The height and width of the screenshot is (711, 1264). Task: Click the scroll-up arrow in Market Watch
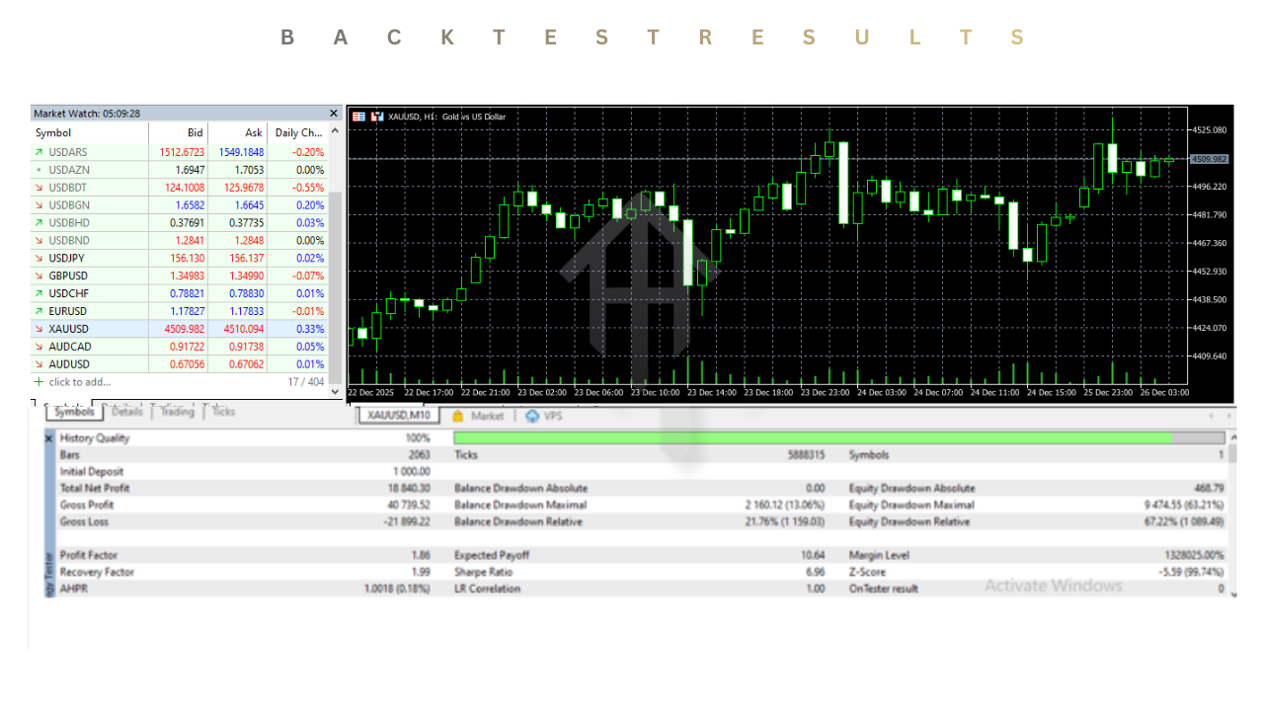(x=334, y=132)
